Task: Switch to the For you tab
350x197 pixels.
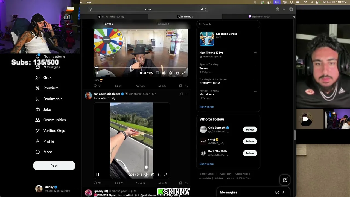Action: 108,24
